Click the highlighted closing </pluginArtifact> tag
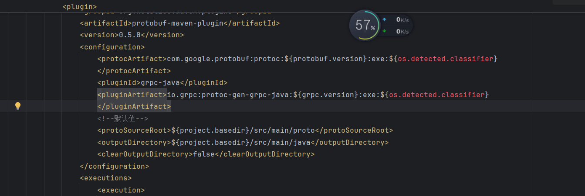The height and width of the screenshot is (196, 585). [134, 106]
